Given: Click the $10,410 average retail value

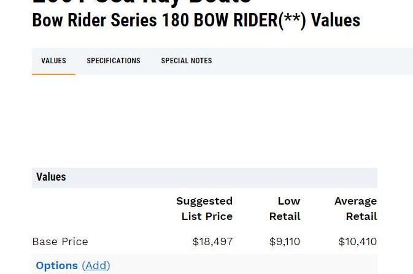Looking at the screenshot, I should (x=357, y=241).
